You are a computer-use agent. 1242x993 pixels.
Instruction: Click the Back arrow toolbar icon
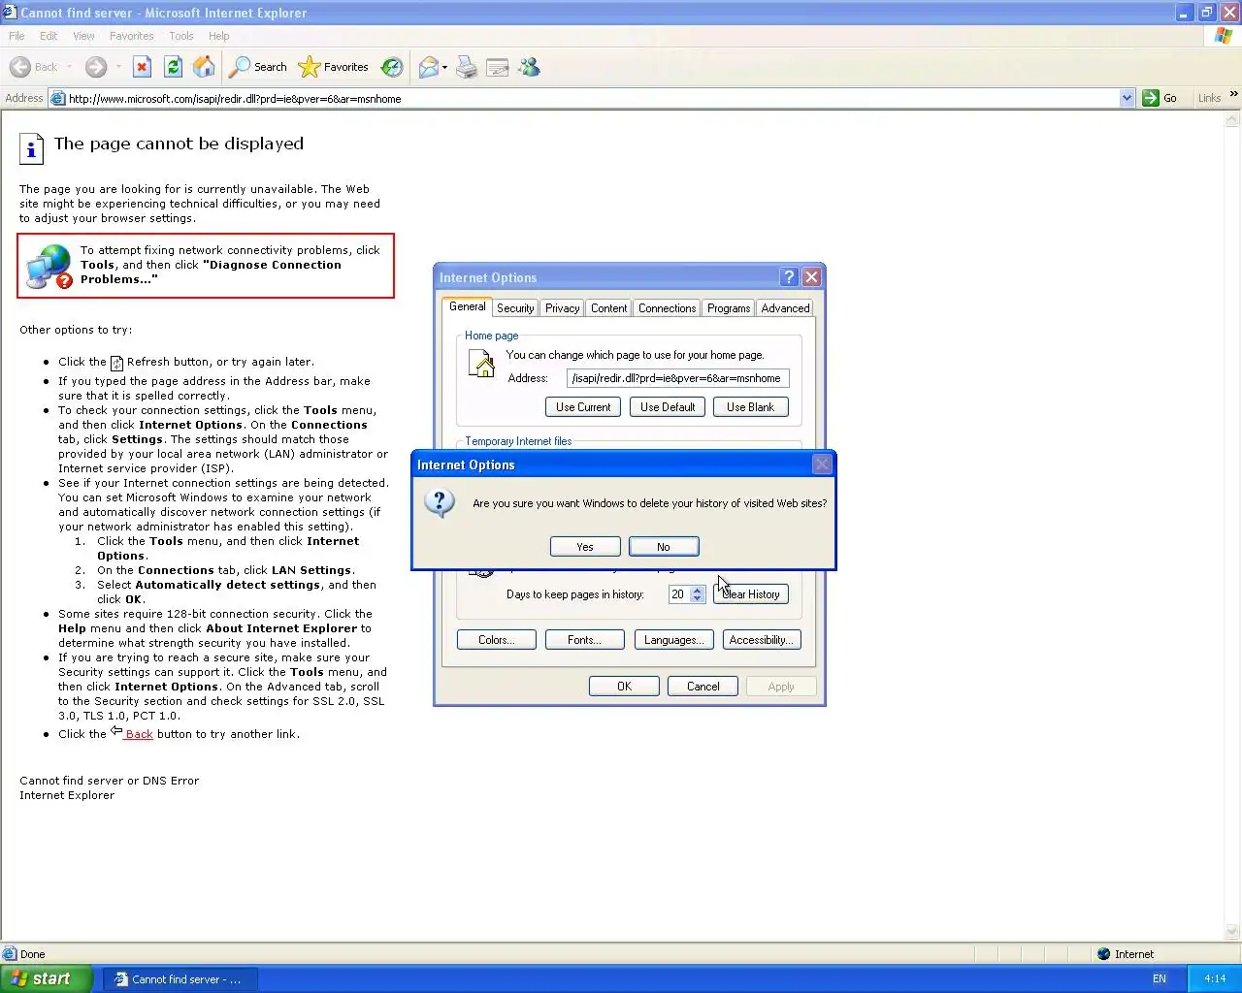[20, 67]
